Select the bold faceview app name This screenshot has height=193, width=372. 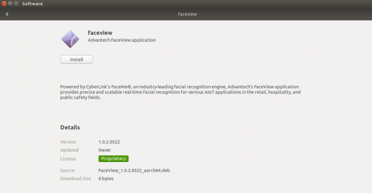point(100,32)
